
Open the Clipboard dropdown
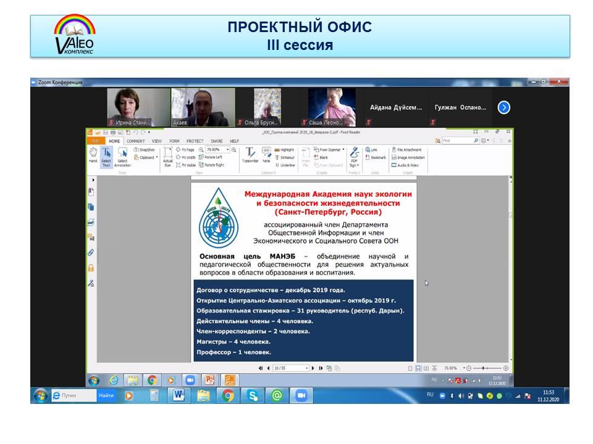pyautogui.click(x=146, y=157)
